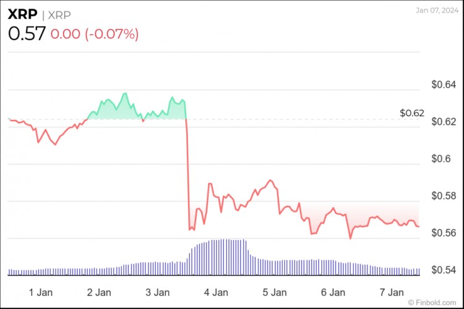Select the 3 Jan date marker
The height and width of the screenshot is (309, 464).
(158, 292)
